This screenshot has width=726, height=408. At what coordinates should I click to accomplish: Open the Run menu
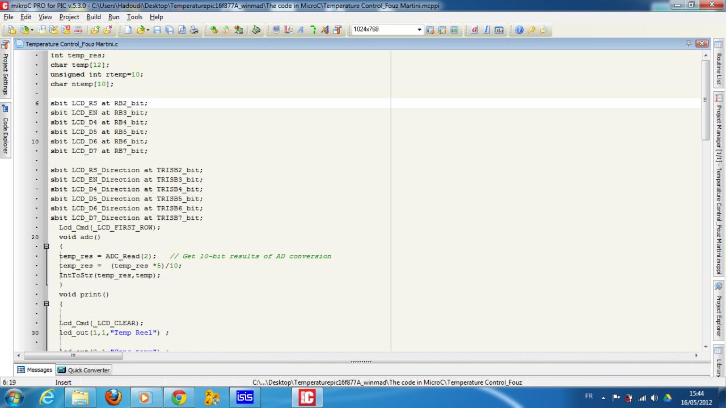pos(114,17)
